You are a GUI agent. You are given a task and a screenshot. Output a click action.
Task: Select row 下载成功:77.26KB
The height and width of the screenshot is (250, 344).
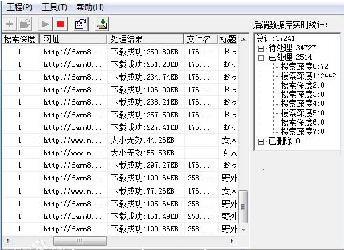click(120, 191)
